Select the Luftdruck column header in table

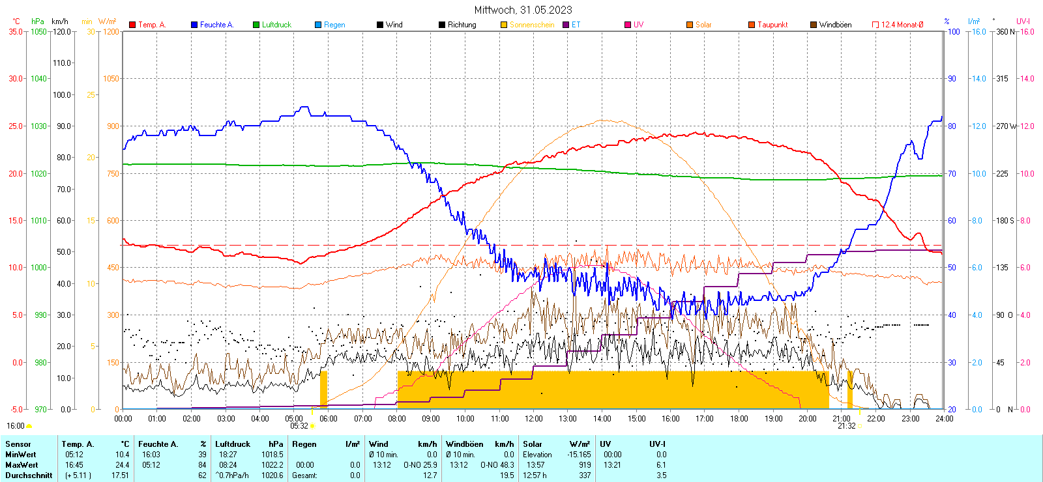click(233, 444)
